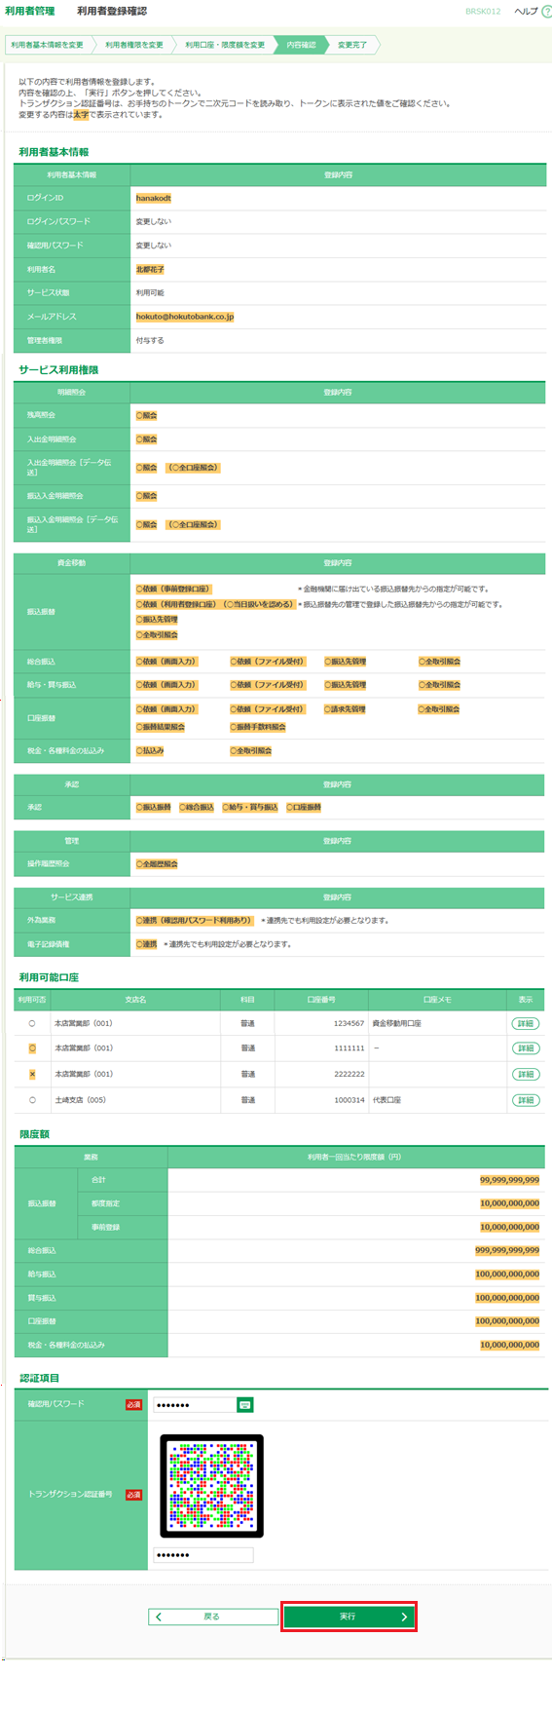Click the ○請求先管理 value in 口座振替 row
Screen dimensions: 552x1713
click(345, 709)
